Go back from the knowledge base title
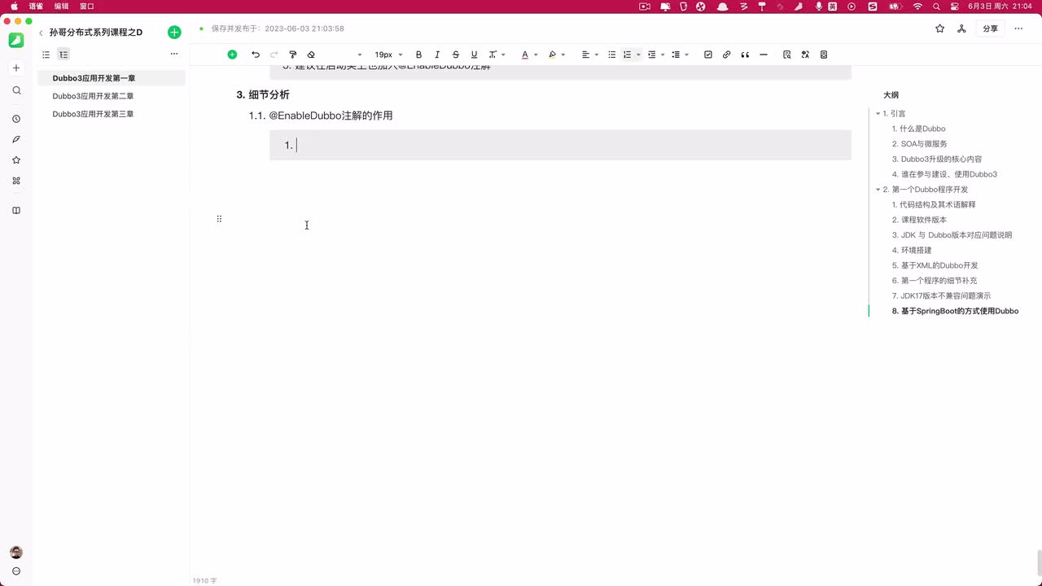This screenshot has height=586, width=1042. (x=41, y=33)
